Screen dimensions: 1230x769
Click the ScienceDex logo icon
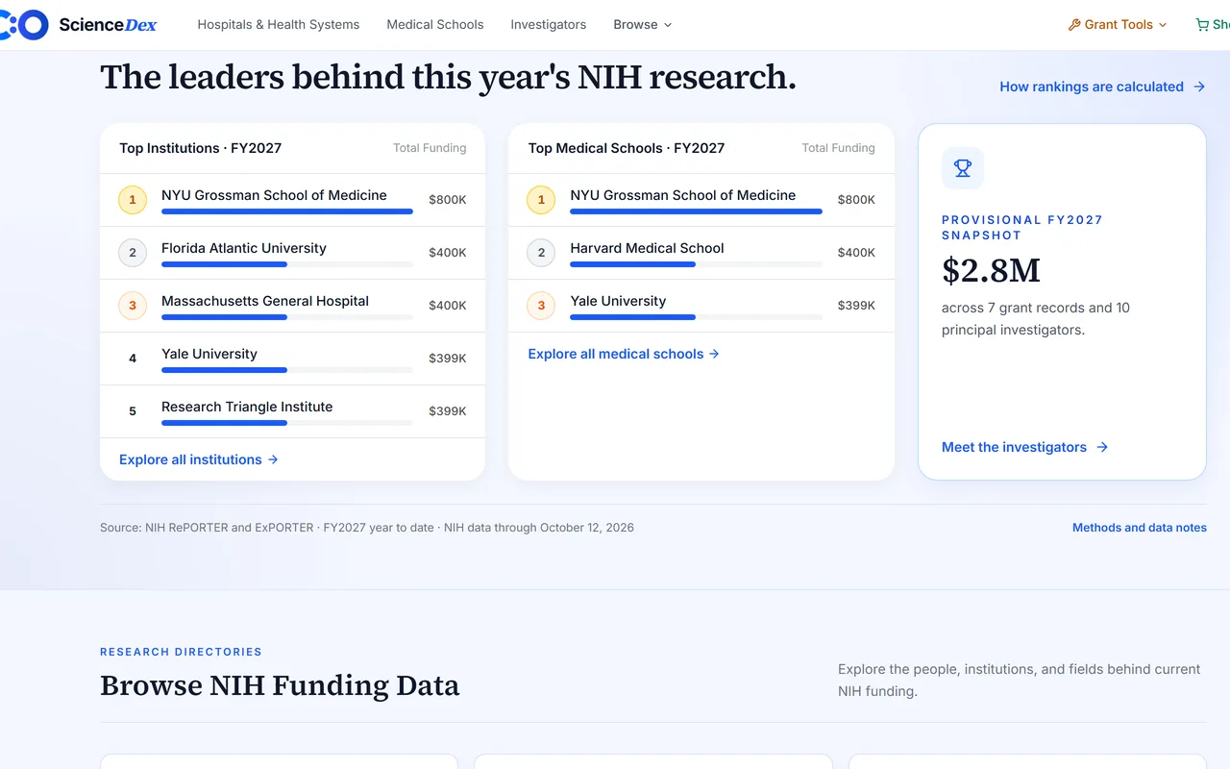point(24,24)
